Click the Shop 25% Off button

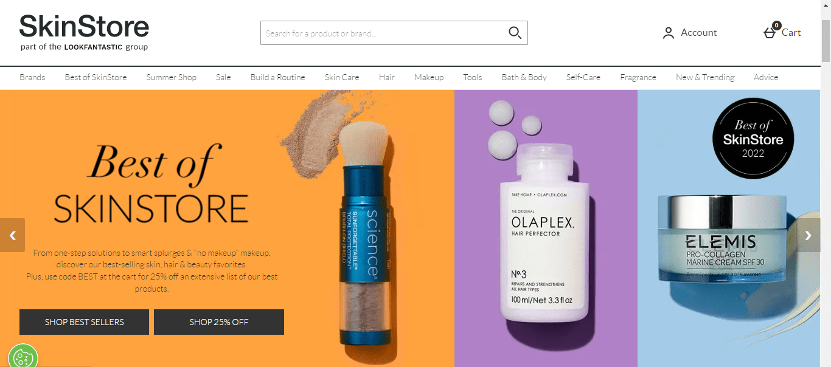[219, 322]
